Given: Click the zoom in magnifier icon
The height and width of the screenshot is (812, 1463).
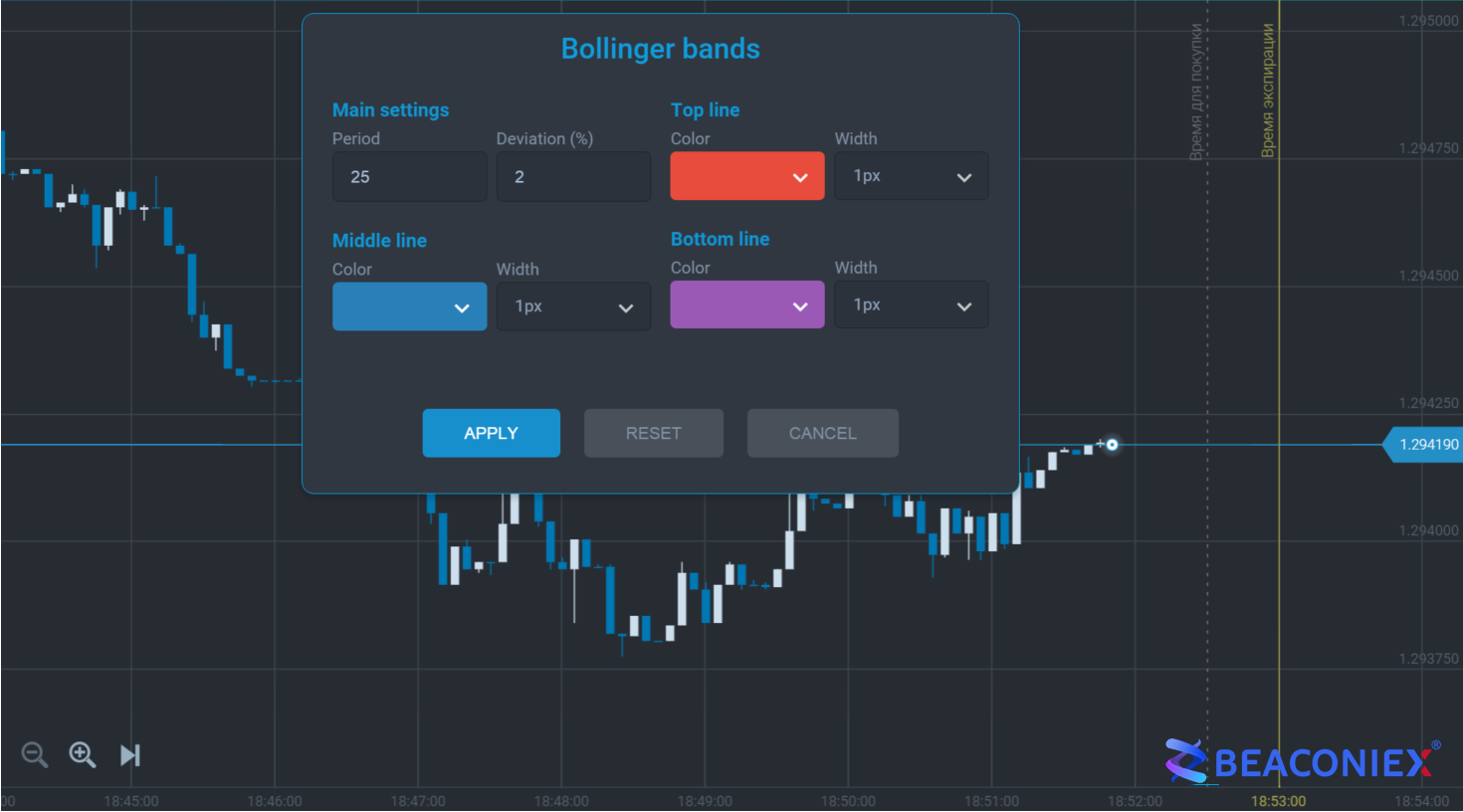Looking at the screenshot, I should point(83,755).
